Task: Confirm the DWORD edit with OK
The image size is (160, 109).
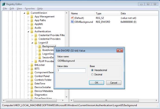Action: tap(97, 83)
